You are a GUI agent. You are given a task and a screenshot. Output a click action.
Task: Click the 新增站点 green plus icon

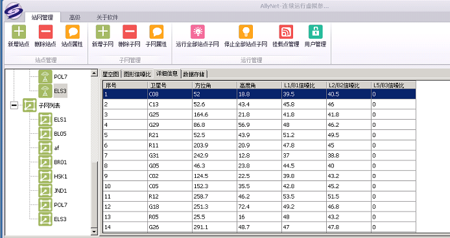(19, 32)
